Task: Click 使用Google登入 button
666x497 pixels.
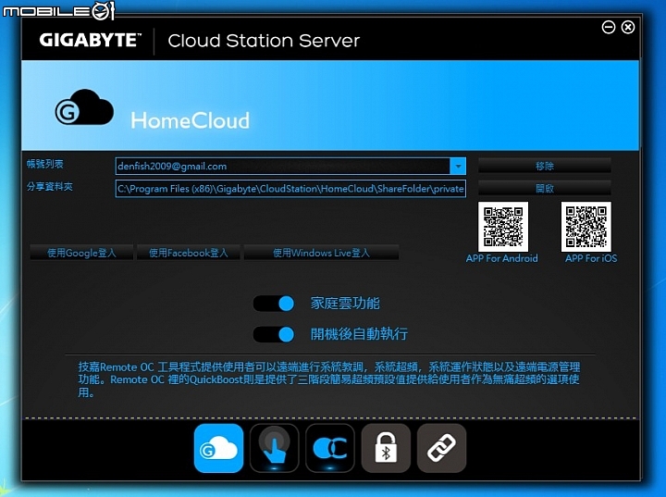Action: (x=81, y=253)
